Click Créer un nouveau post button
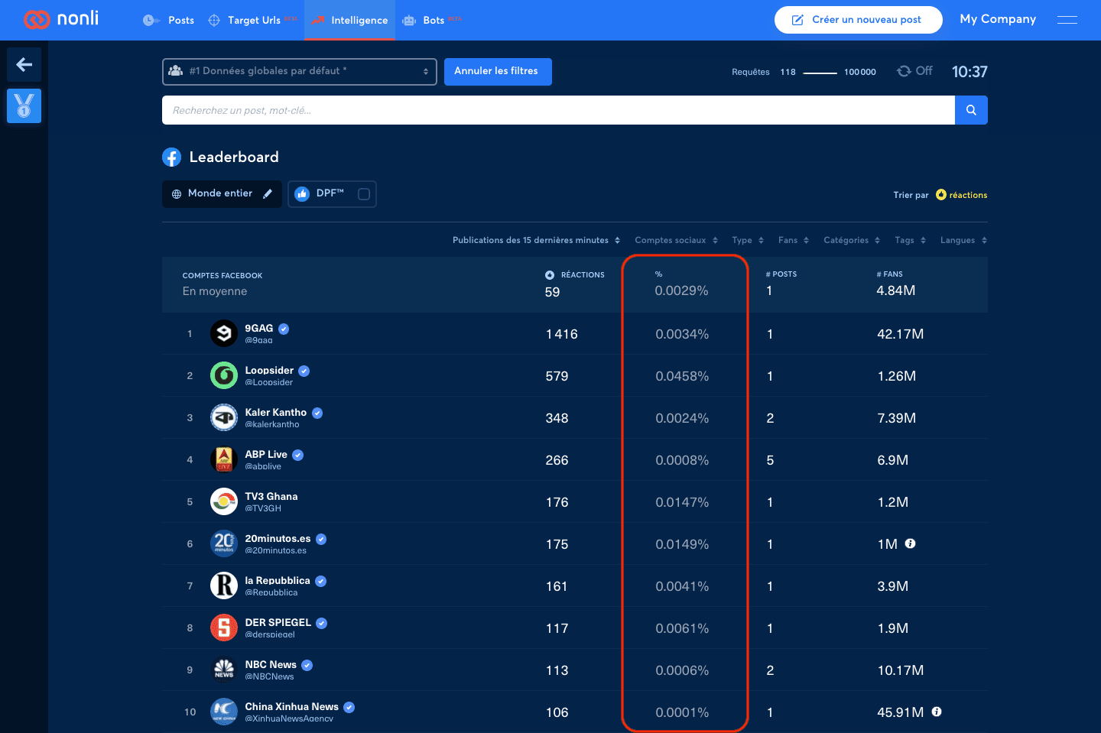The image size is (1101, 733). click(x=859, y=20)
